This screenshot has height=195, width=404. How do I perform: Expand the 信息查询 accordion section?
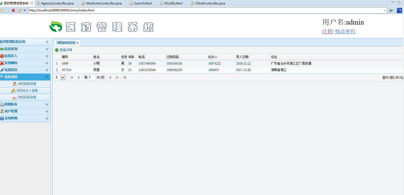47,49
